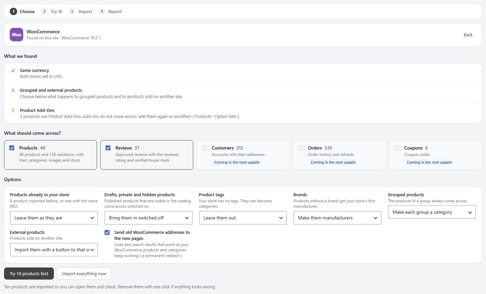The width and height of the screenshot is (486, 294).
Task: Click the Product Add-Ons description text
Action: (x=130, y=117)
